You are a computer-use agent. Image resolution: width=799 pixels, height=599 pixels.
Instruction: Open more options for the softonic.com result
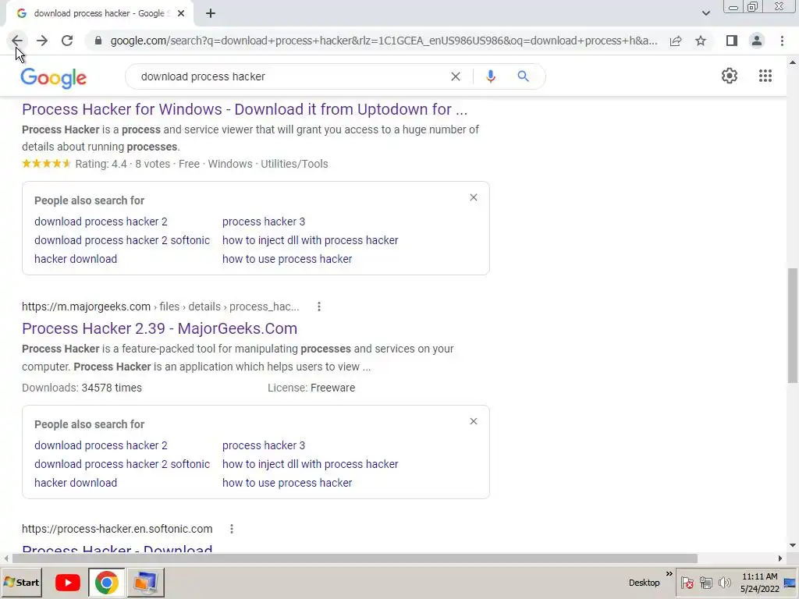[231, 529]
